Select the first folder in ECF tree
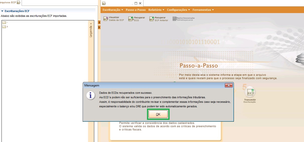 pyautogui.click(x=4, y=23)
